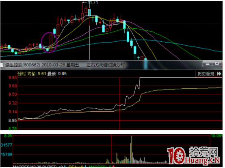
Task: Click the 31577 volume axis label
Action: click(x=6, y=145)
